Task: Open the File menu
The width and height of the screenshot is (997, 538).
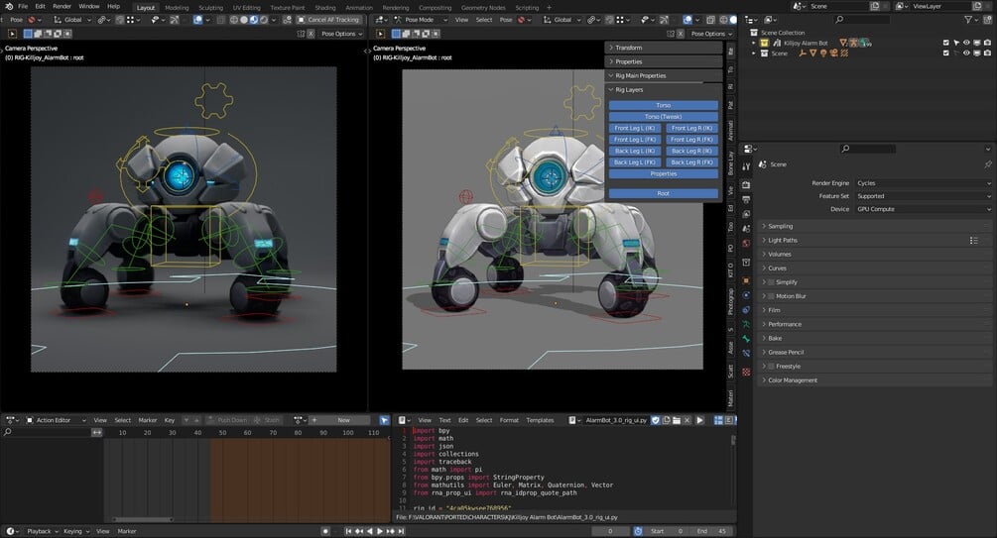Action: pyautogui.click(x=23, y=6)
